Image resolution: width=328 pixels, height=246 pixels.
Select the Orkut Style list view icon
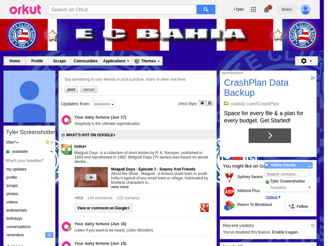[x=209, y=103]
